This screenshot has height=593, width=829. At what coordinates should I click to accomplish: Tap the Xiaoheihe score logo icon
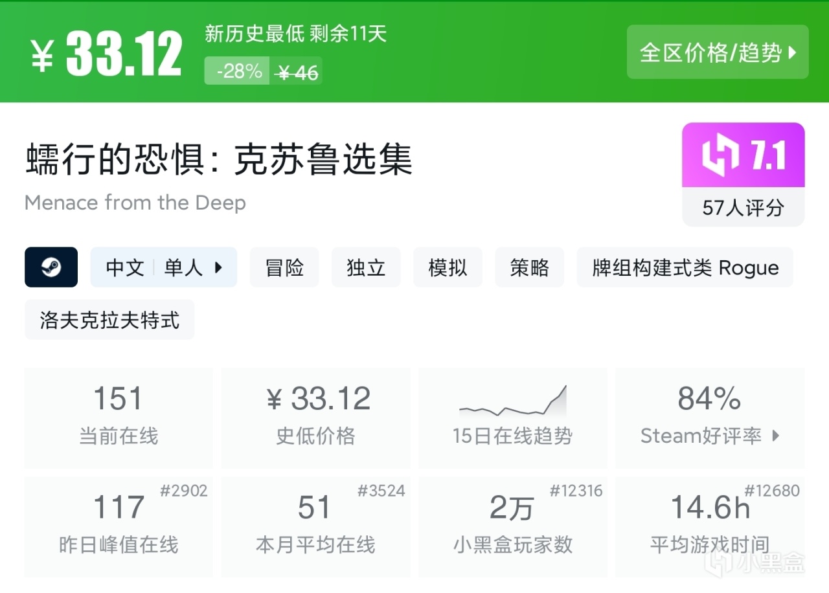(720, 156)
